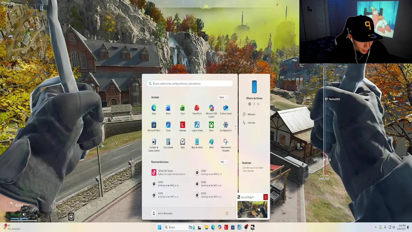Click the power button in Start menu
Image resolution: width=412 pixels, height=232 pixels.
click(x=227, y=213)
